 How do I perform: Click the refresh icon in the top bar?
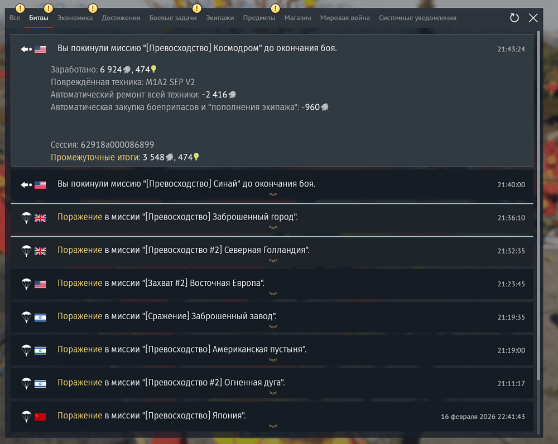point(514,18)
